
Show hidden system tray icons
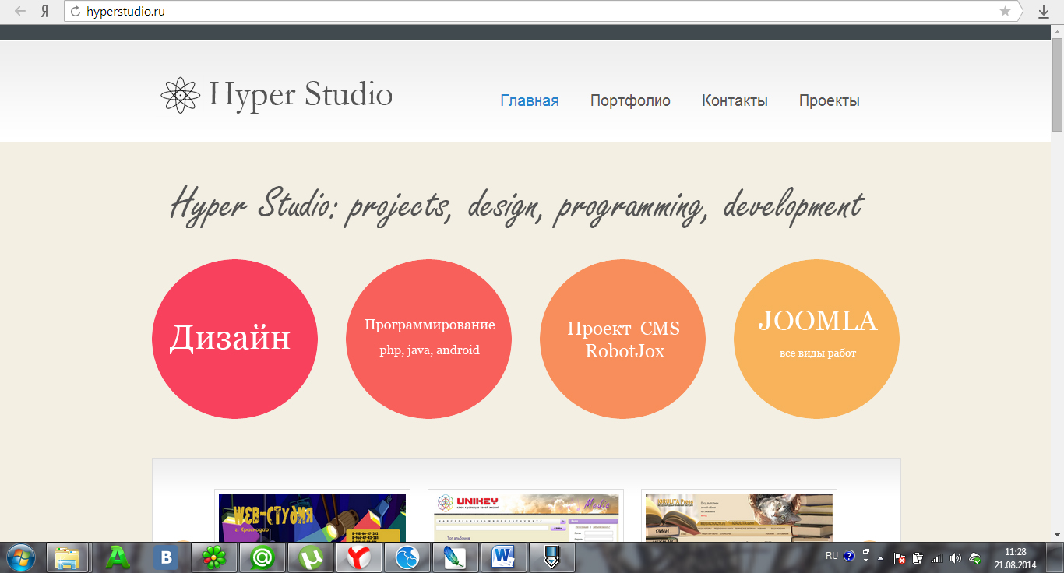881,558
